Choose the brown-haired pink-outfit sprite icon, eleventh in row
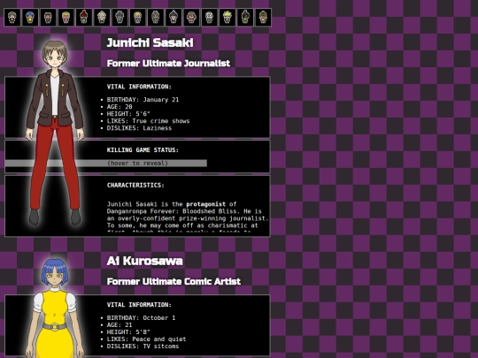Viewport: 478px width, 358px height. [x=191, y=18]
